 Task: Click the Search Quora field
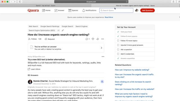[116, 10]
